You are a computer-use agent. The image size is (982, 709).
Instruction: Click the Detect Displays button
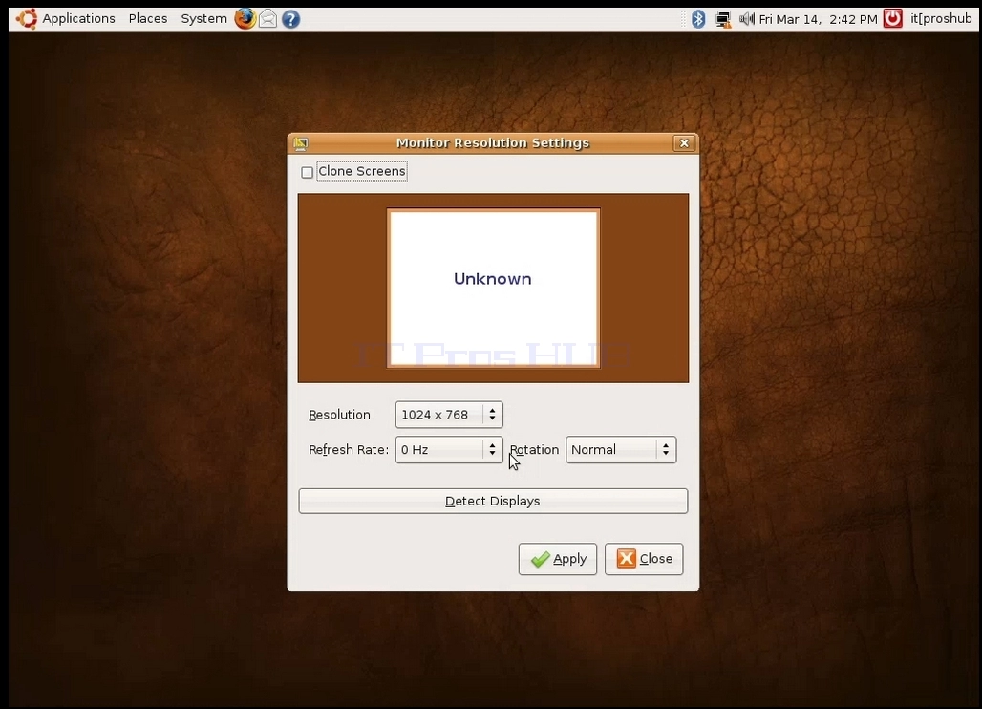click(493, 501)
